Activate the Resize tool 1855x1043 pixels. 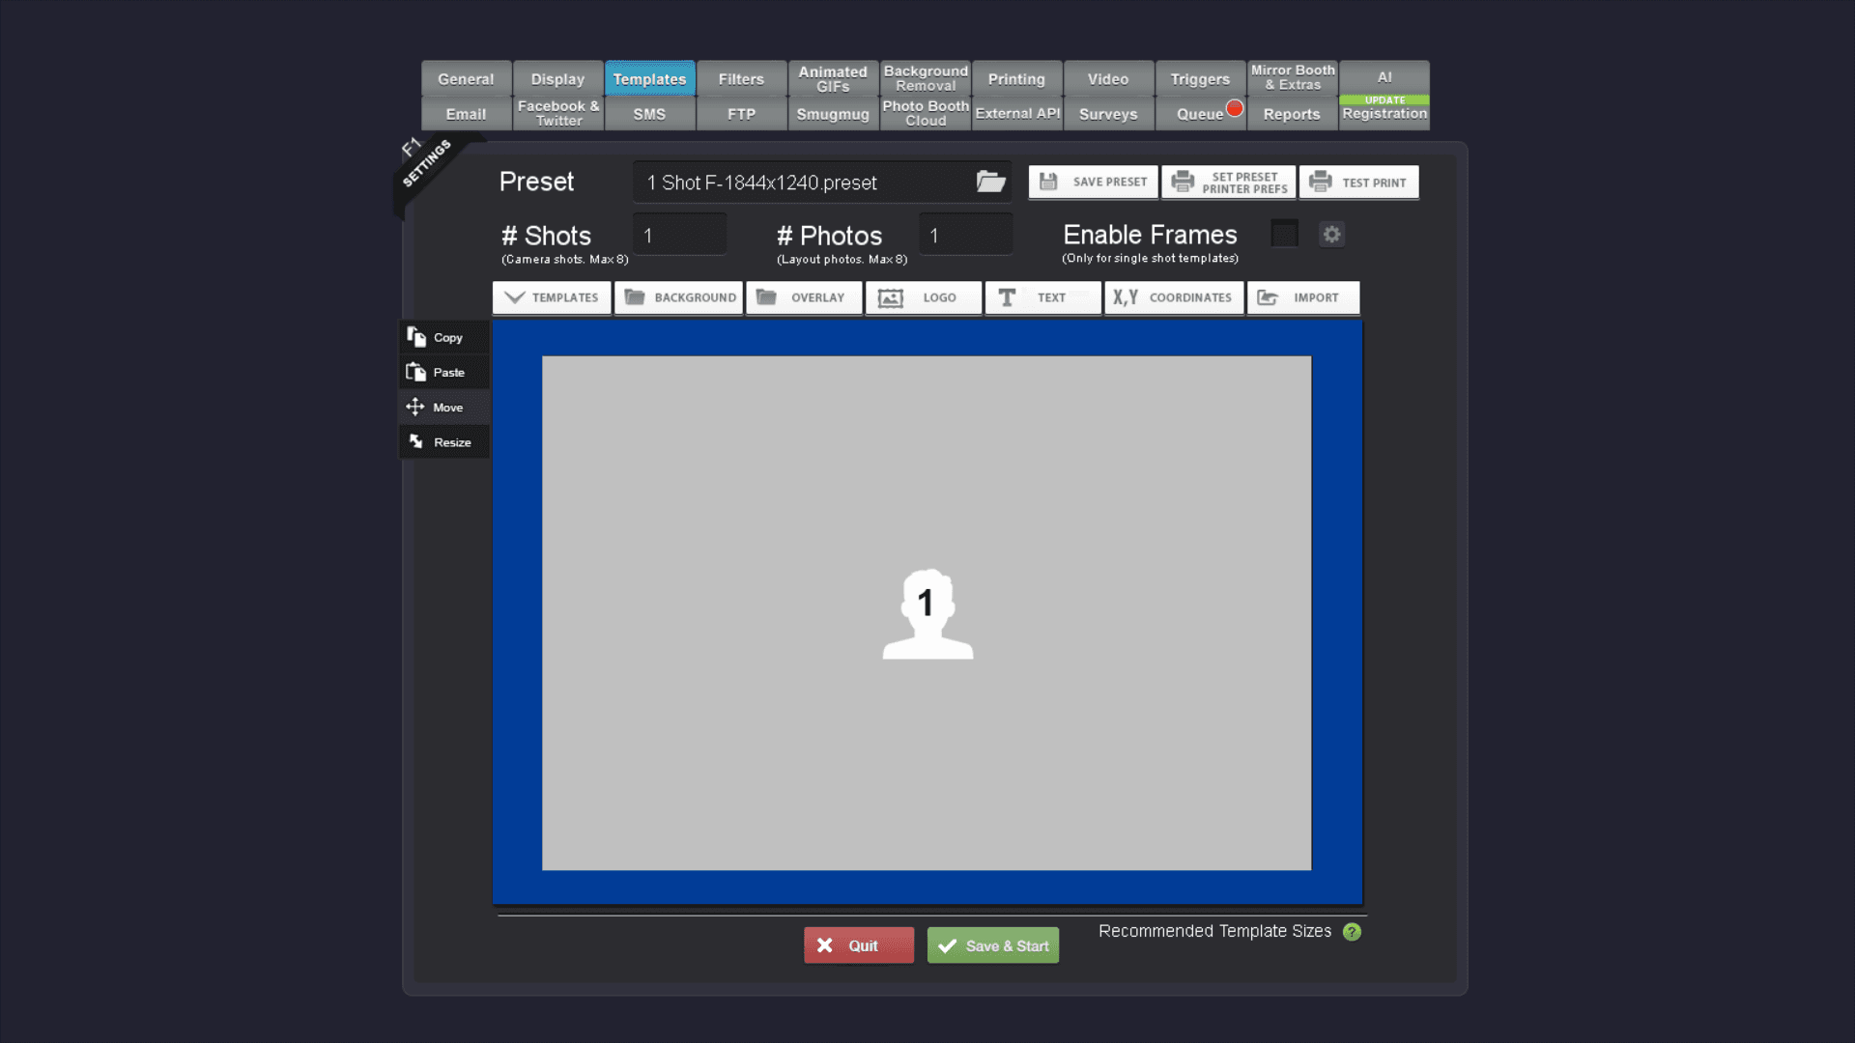point(443,441)
